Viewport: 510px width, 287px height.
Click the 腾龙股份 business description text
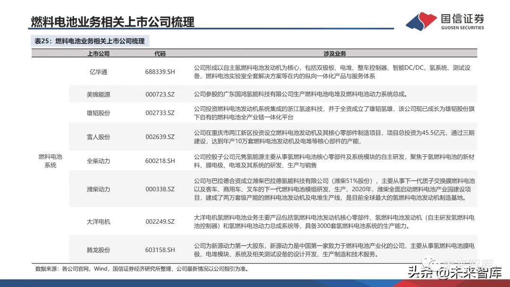[334, 250]
